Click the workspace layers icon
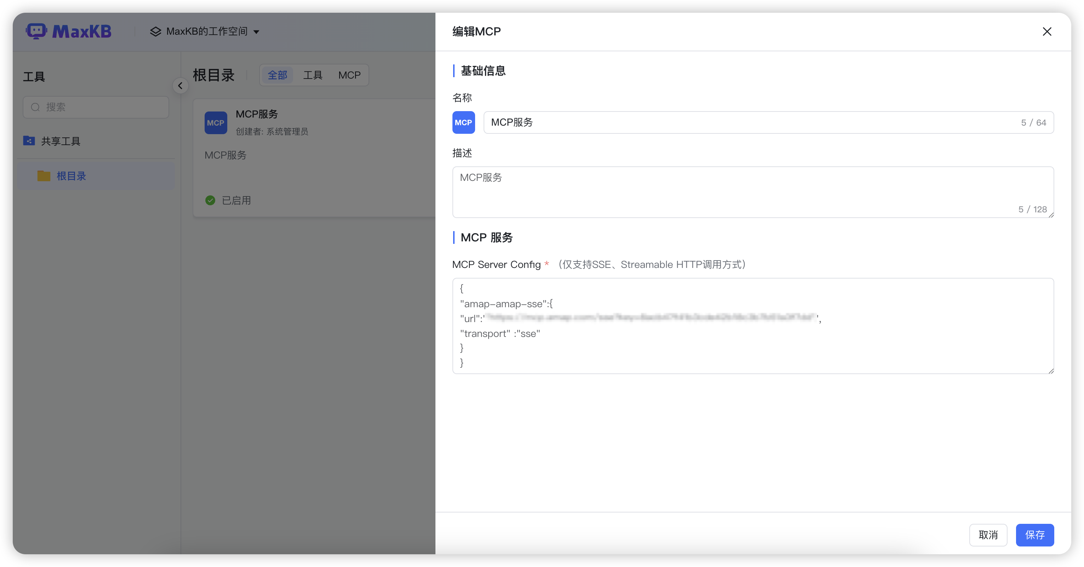This screenshot has height=567, width=1084. (155, 31)
